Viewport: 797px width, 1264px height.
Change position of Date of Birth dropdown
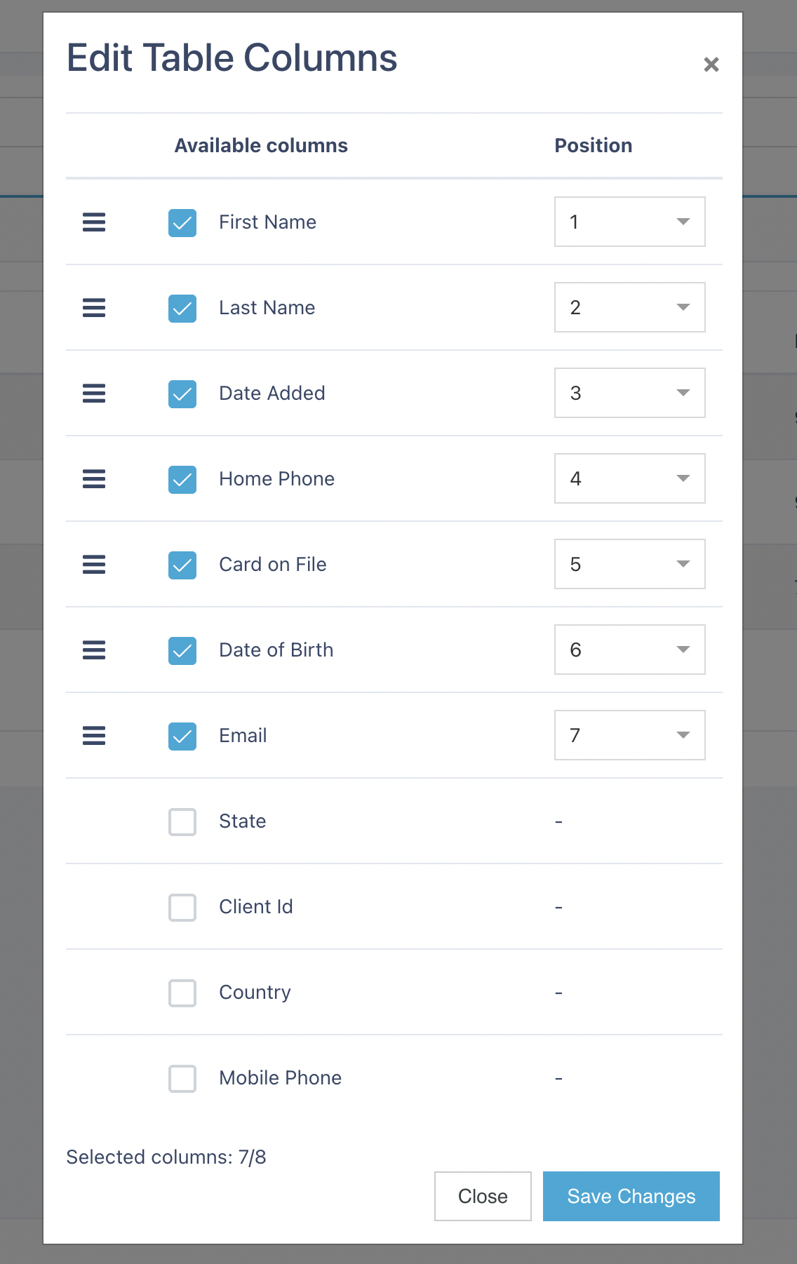630,650
